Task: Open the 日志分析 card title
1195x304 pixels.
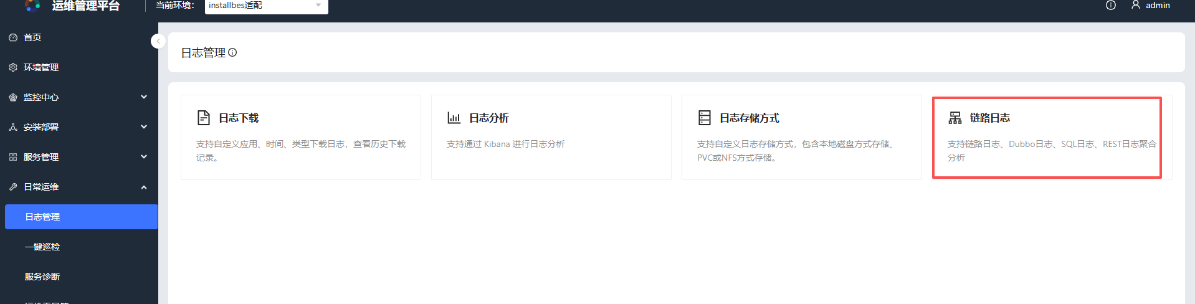Action: point(489,118)
